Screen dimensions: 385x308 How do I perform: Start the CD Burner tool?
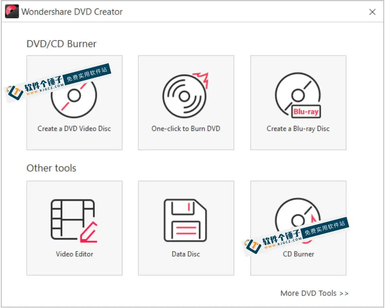pos(298,228)
